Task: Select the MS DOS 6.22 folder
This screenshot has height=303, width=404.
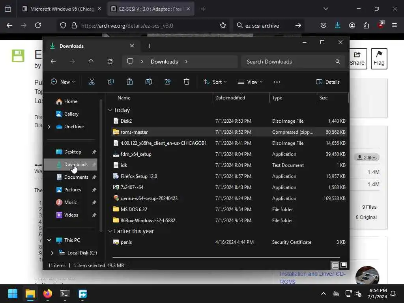Action: pos(229,209)
